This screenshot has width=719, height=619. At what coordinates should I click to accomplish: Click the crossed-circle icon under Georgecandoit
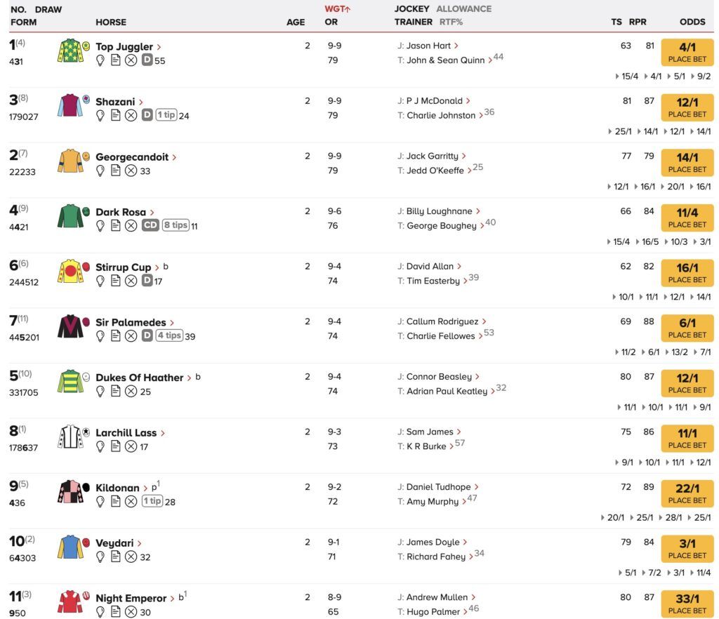tap(131, 171)
